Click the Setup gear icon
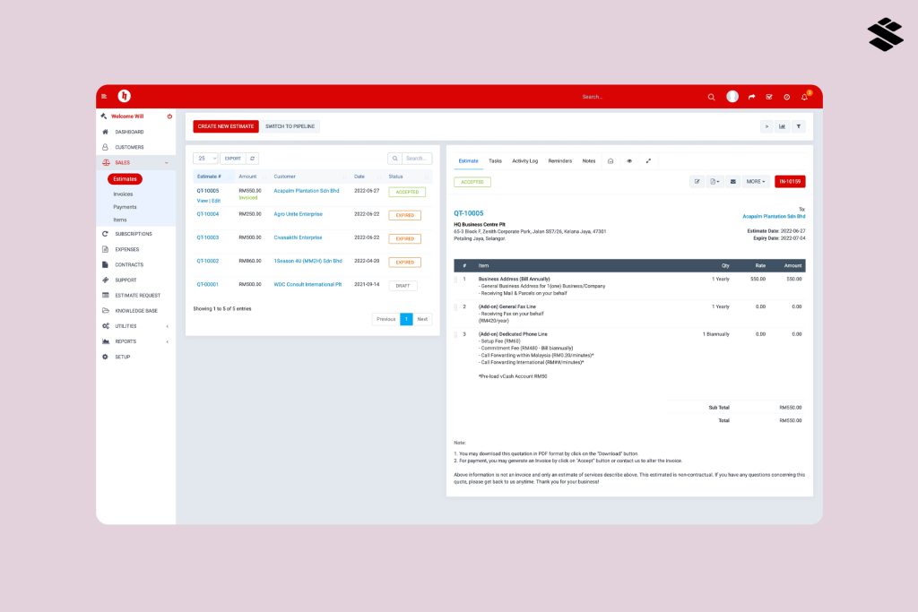 106,357
